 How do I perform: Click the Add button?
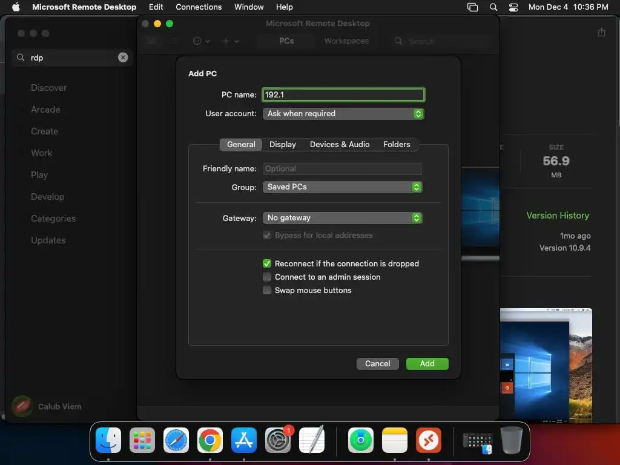pyautogui.click(x=427, y=363)
